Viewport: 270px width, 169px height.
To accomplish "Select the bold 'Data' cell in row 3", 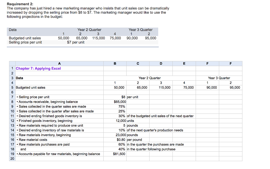I will click(x=59, y=78).
